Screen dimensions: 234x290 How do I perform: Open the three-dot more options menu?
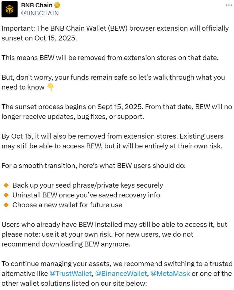228,5
